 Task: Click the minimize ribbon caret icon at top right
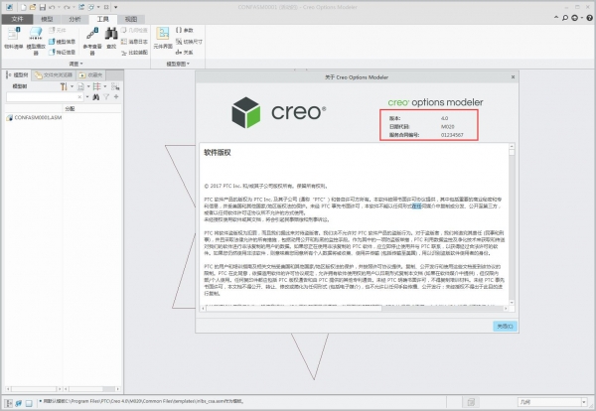tap(556, 18)
